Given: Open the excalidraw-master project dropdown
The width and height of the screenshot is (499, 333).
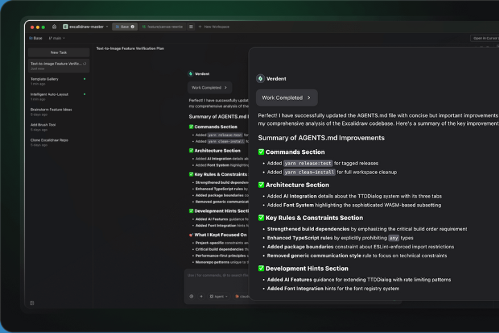Looking at the screenshot, I should (x=86, y=27).
